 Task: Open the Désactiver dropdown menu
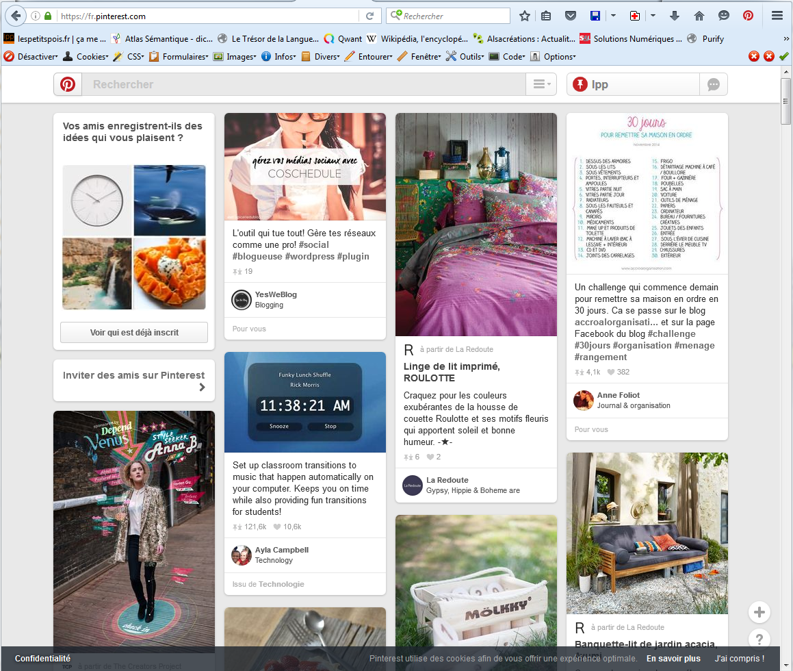[x=30, y=57]
